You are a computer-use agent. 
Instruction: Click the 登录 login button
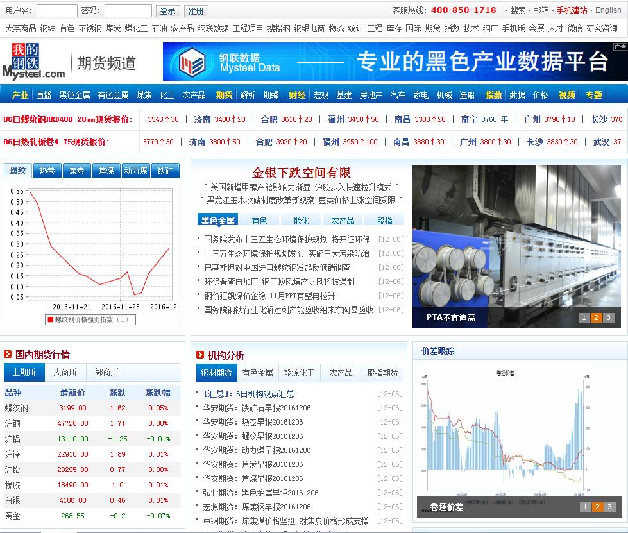168,11
